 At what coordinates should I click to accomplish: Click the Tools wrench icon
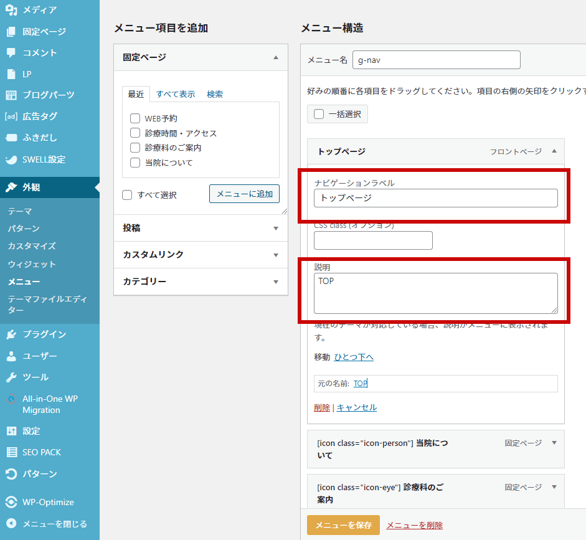pyautogui.click(x=11, y=377)
